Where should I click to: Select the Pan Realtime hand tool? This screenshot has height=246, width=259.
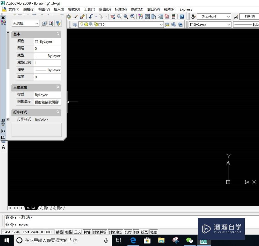click(114, 17)
